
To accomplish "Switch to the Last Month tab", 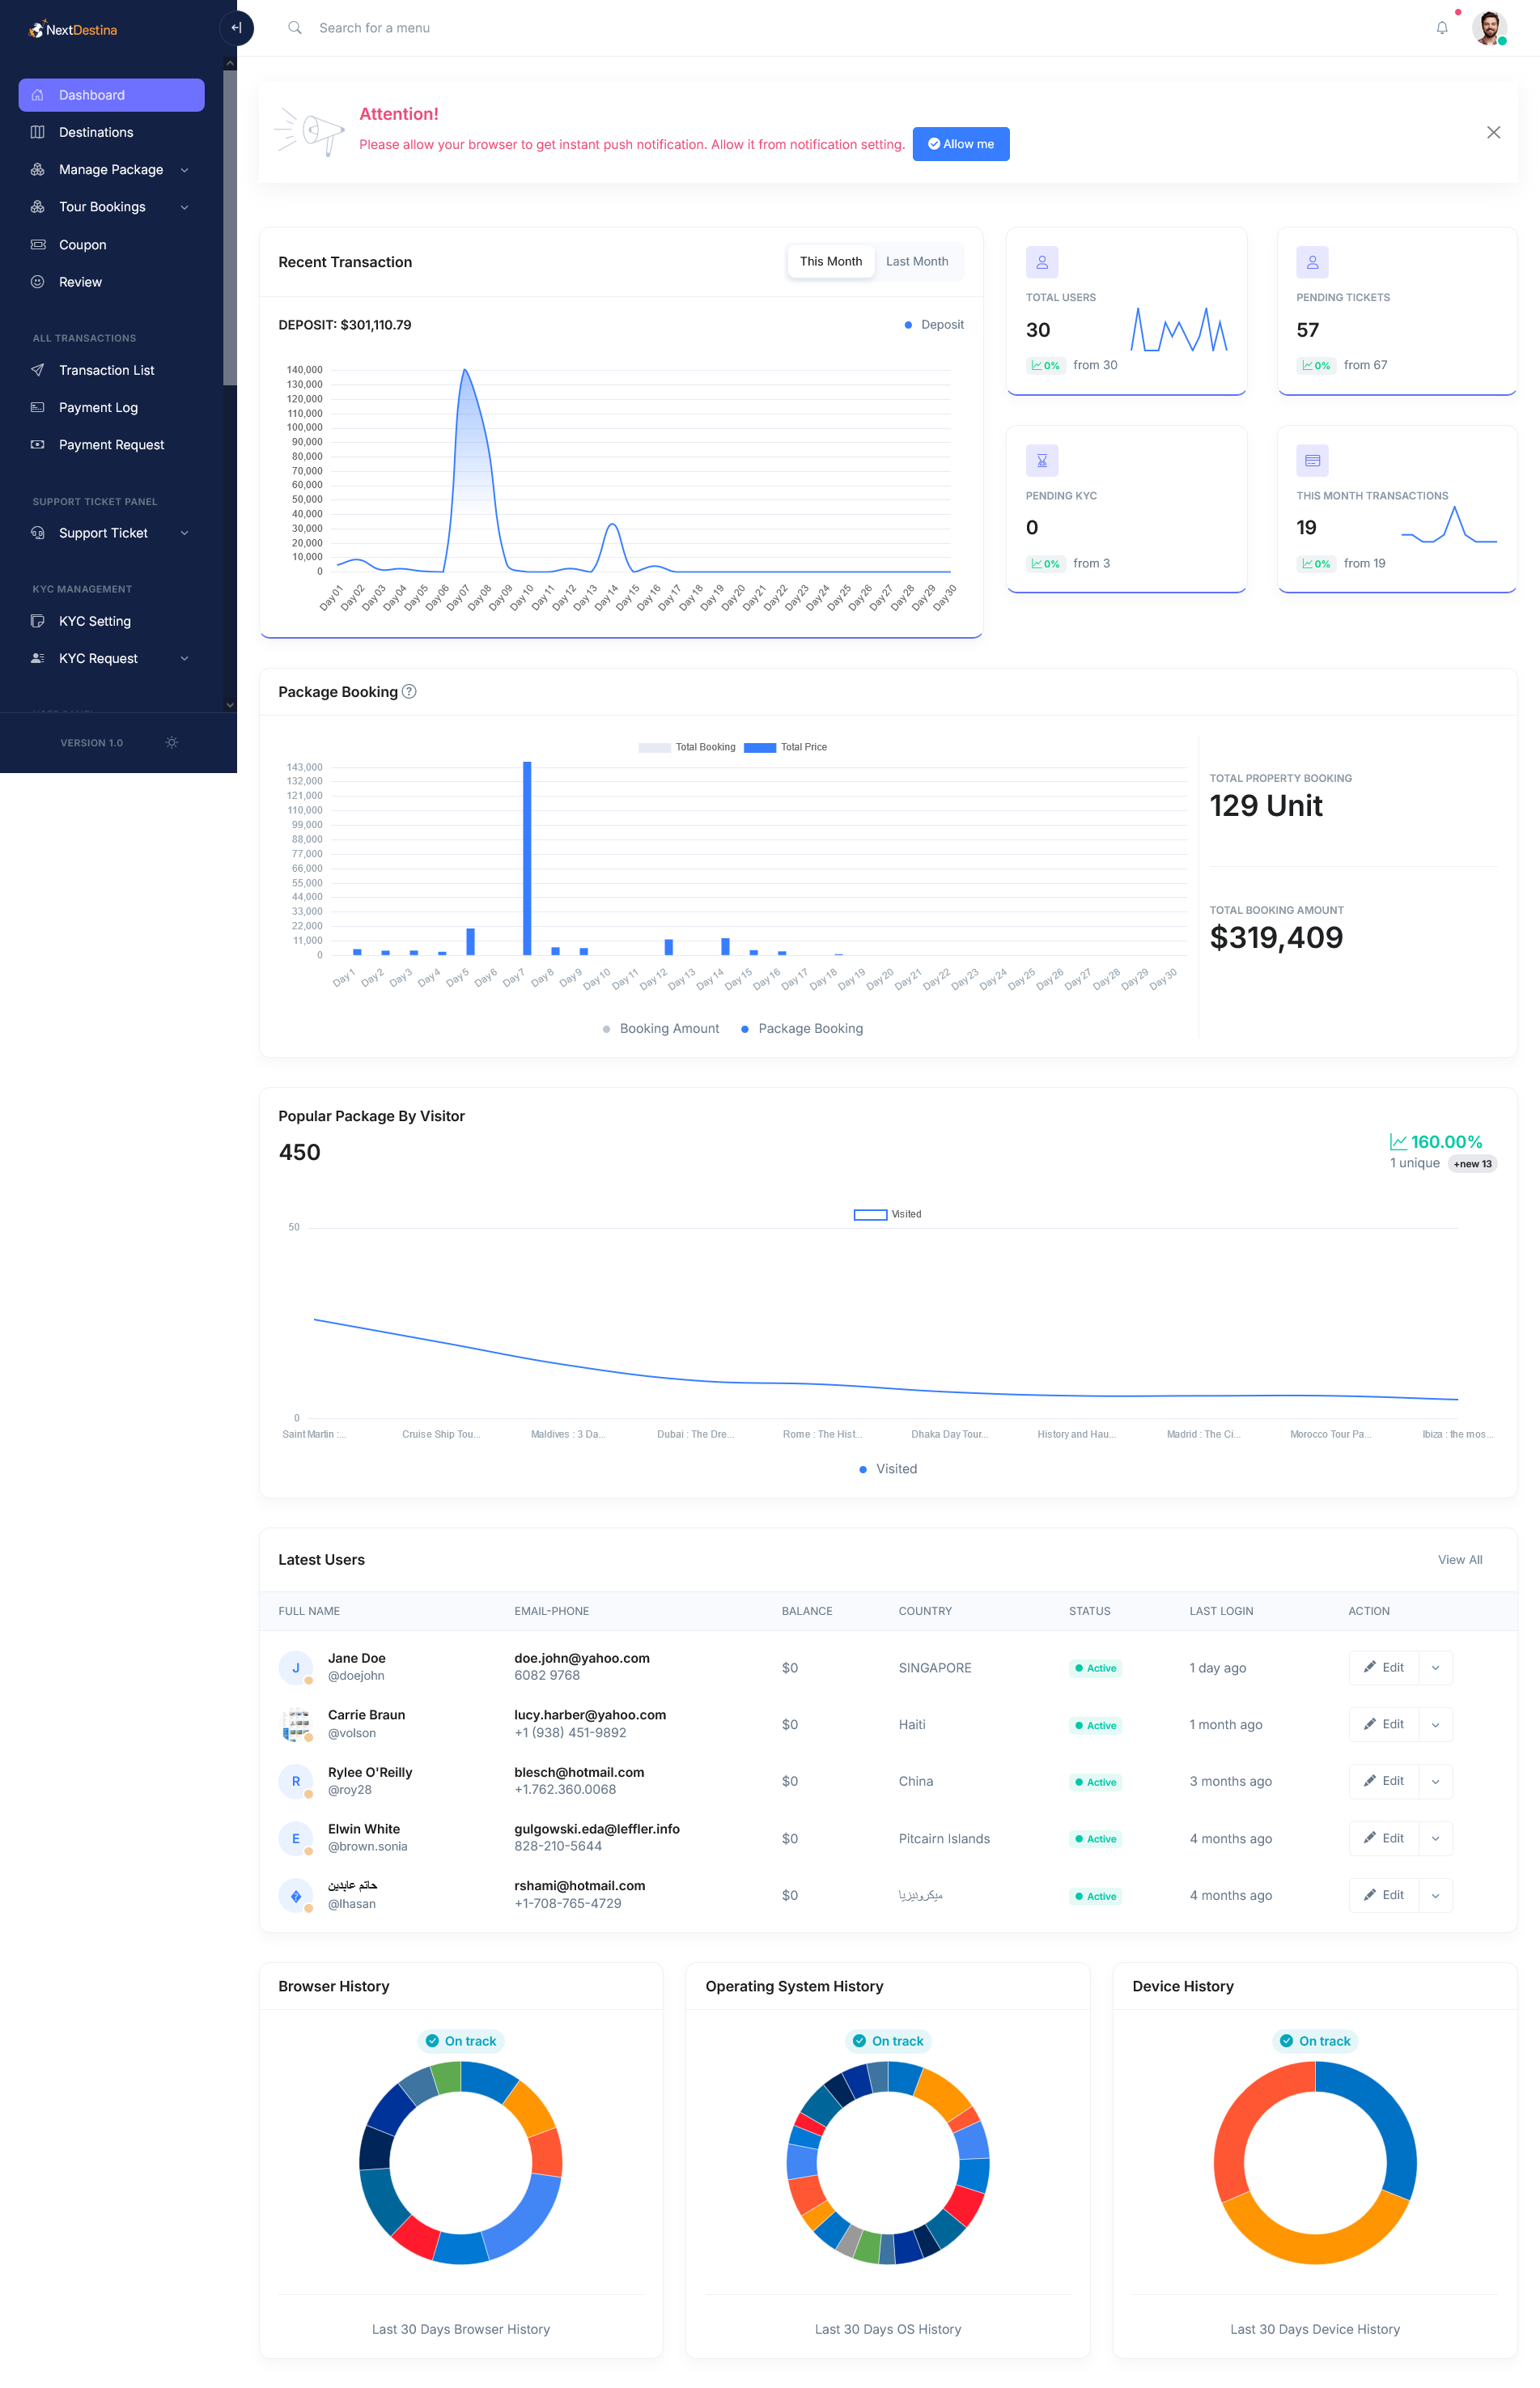I will tap(916, 262).
